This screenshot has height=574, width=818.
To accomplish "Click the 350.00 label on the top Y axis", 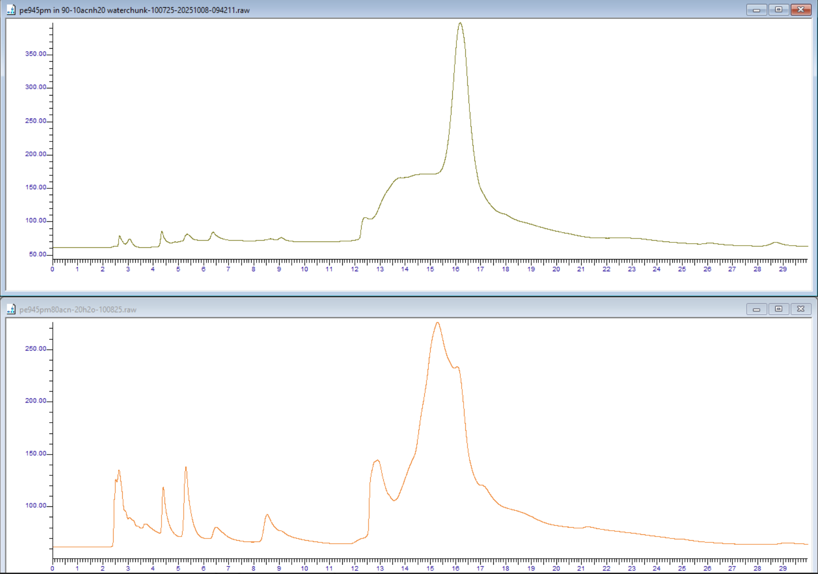I will pos(35,54).
